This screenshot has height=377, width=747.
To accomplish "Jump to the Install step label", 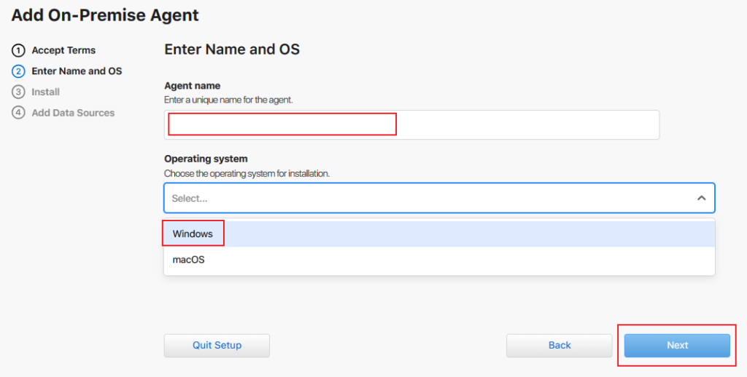I will tap(45, 92).
